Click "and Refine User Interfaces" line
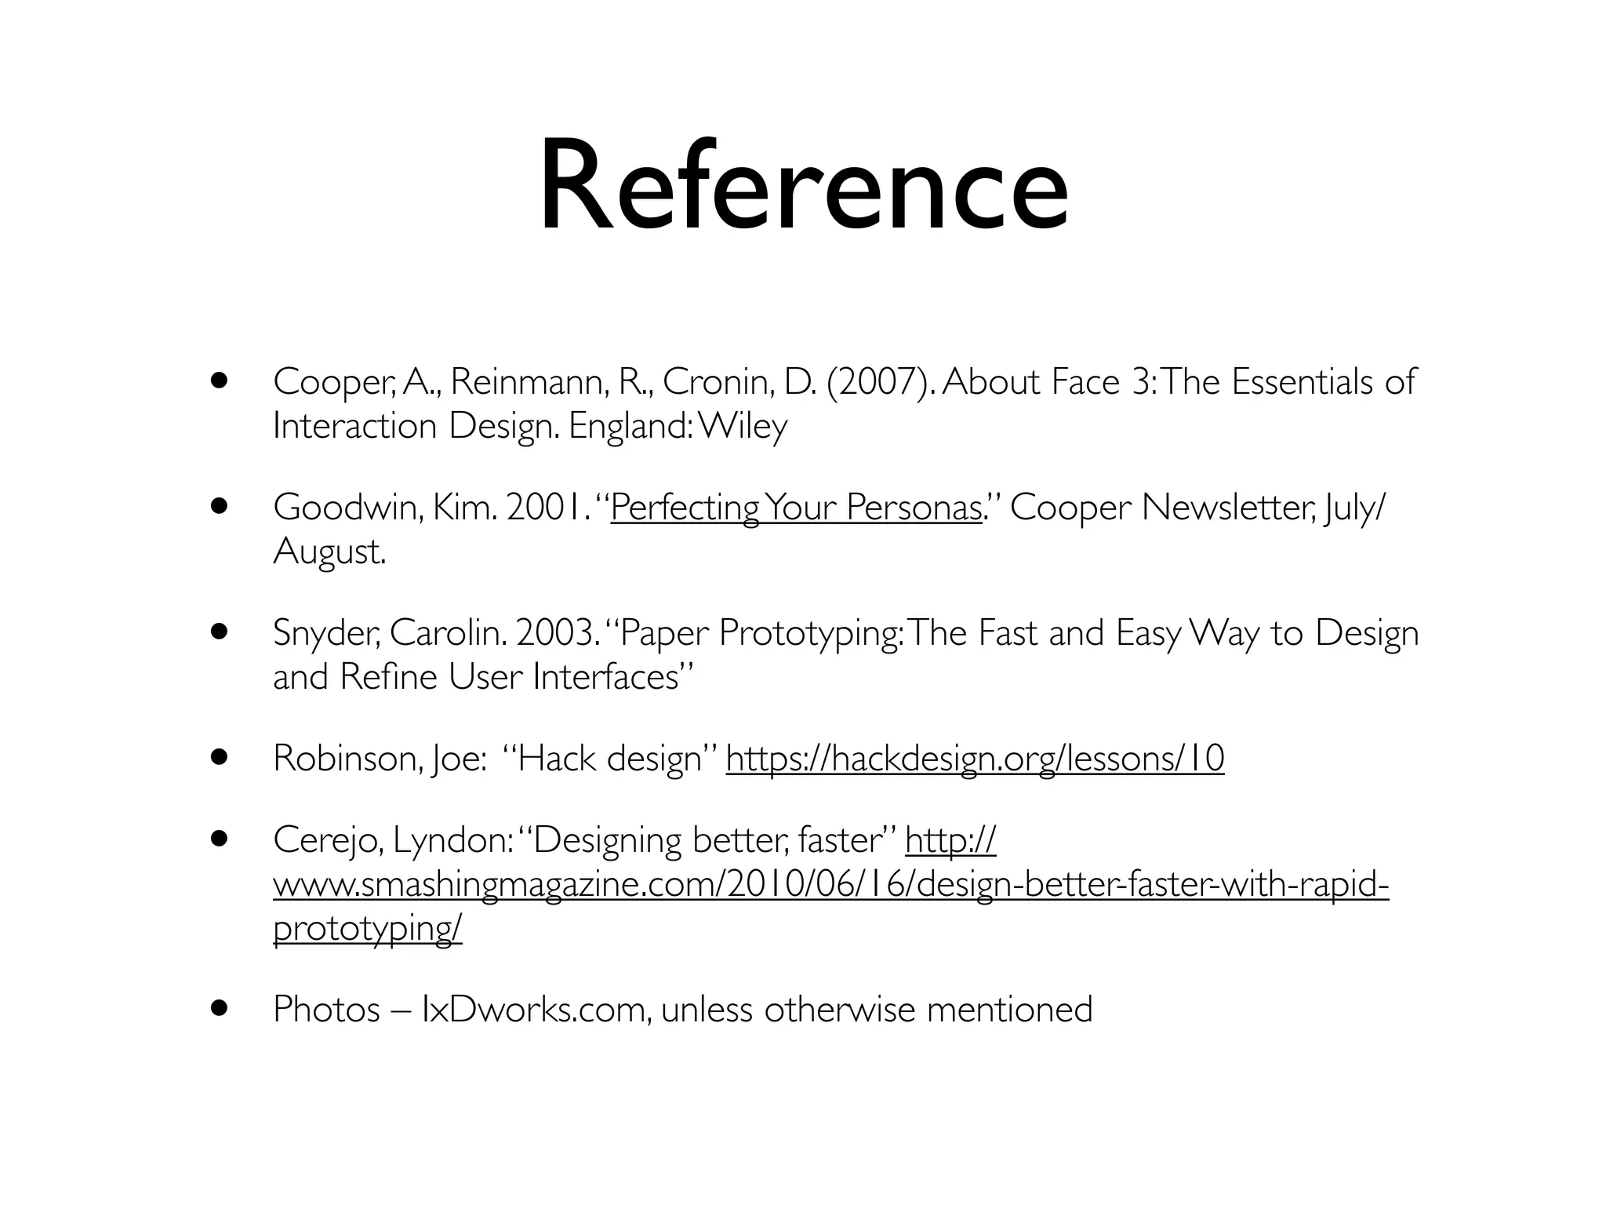 483,677
